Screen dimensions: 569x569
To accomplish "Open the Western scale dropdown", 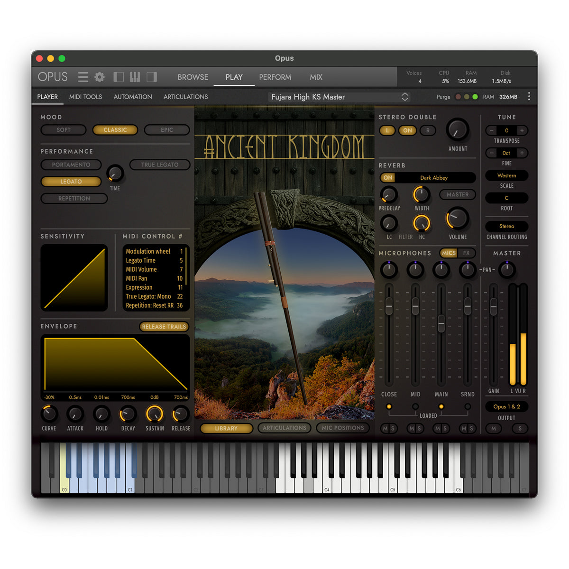I will (506, 175).
